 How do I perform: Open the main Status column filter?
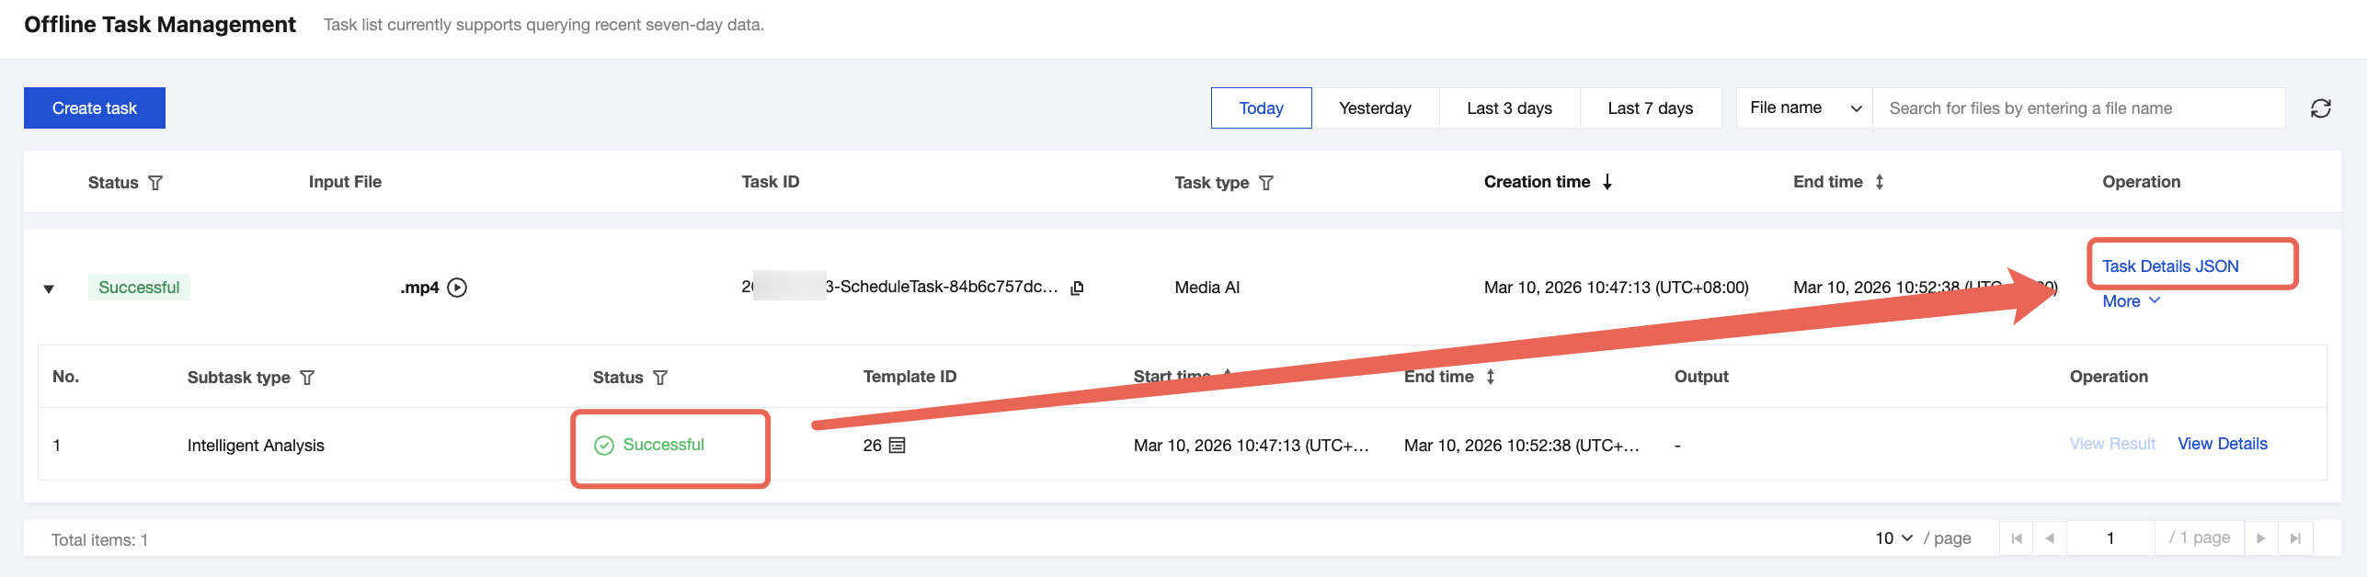pos(155,183)
